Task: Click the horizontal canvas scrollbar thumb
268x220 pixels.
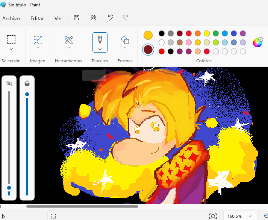Action: pos(82,206)
